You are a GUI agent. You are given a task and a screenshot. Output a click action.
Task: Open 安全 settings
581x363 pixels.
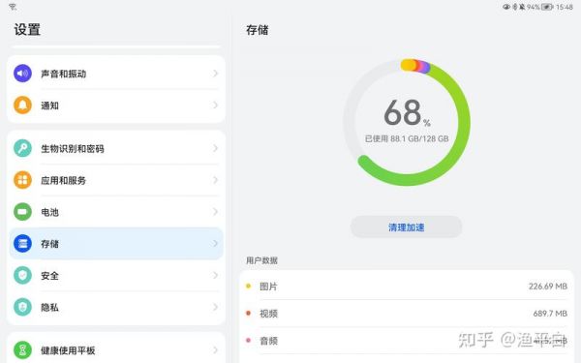(x=116, y=275)
